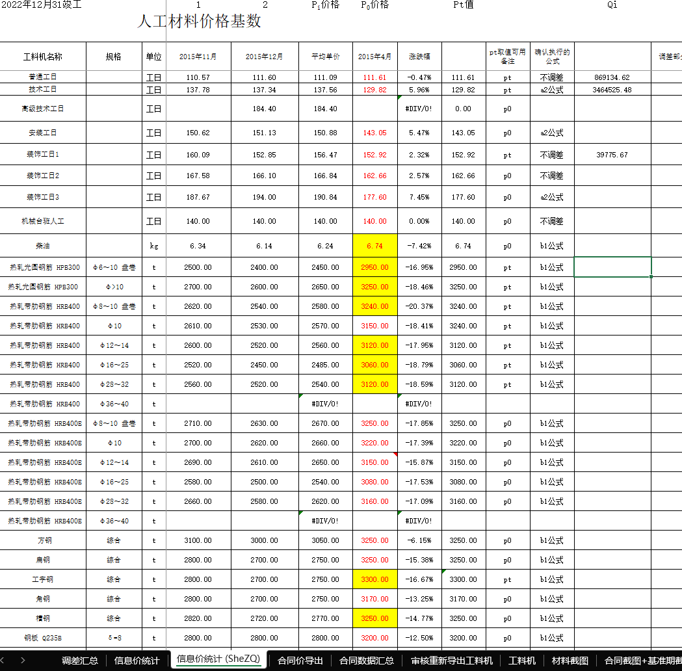This screenshot has height=671, width=682.
Task: Click the kg unit cell for 柴油
Action: [x=154, y=246]
